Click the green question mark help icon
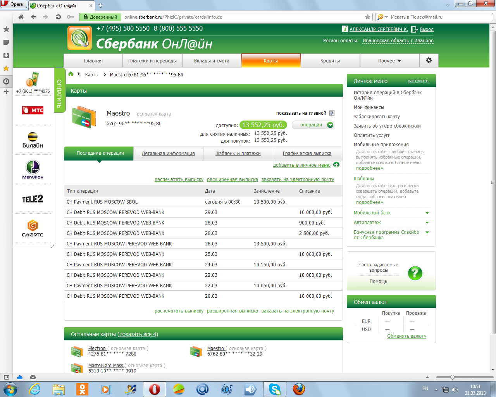This screenshot has width=496, height=397. (415, 273)
